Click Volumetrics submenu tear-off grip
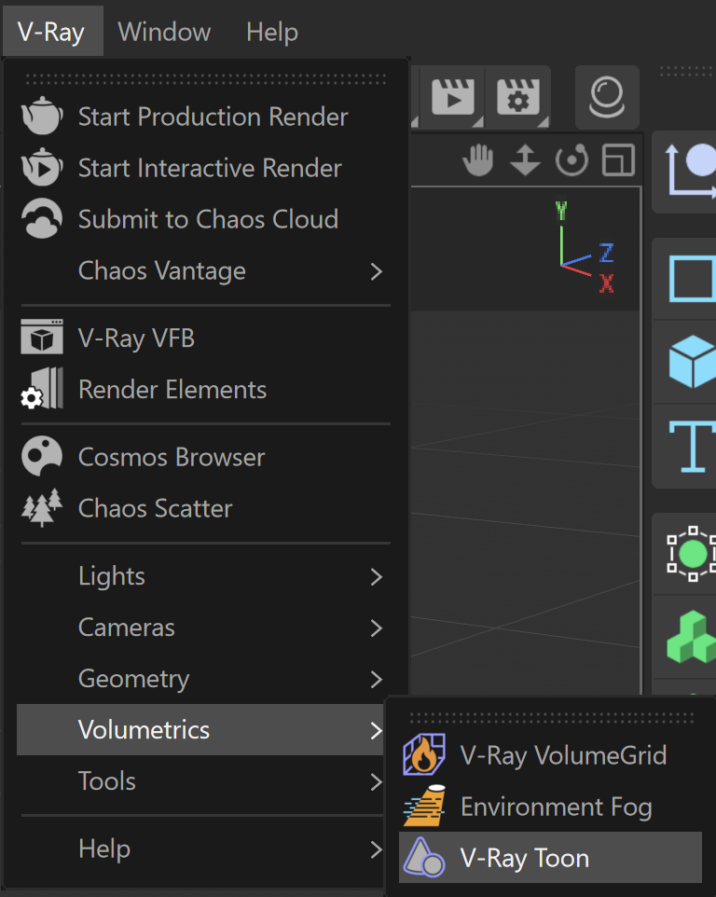Screen dimensions: 716x897 (x=551, y=717)
